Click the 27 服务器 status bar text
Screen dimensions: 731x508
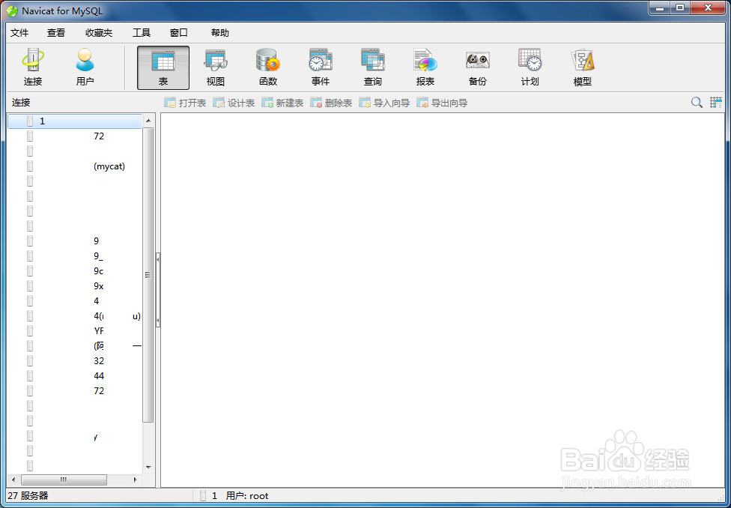(28, 496)
